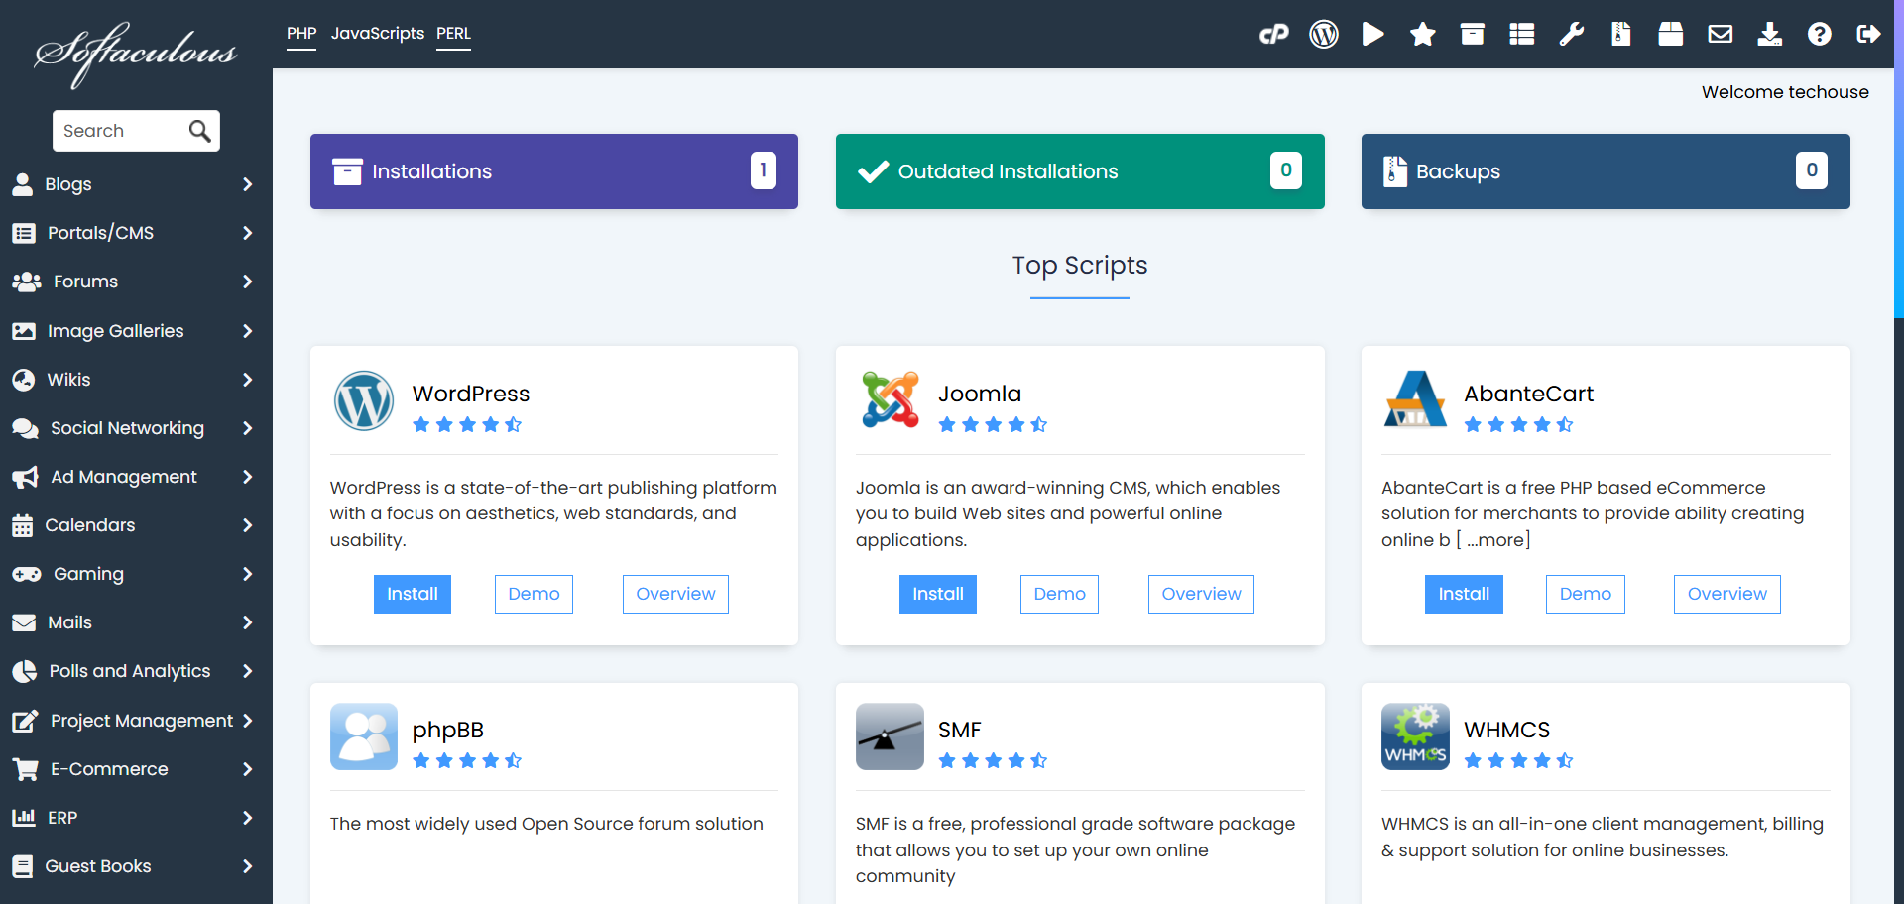Open the WordPress Overview

(675, 594)
